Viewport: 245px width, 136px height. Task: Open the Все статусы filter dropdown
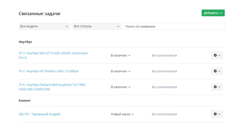click(x=97, y=26)
